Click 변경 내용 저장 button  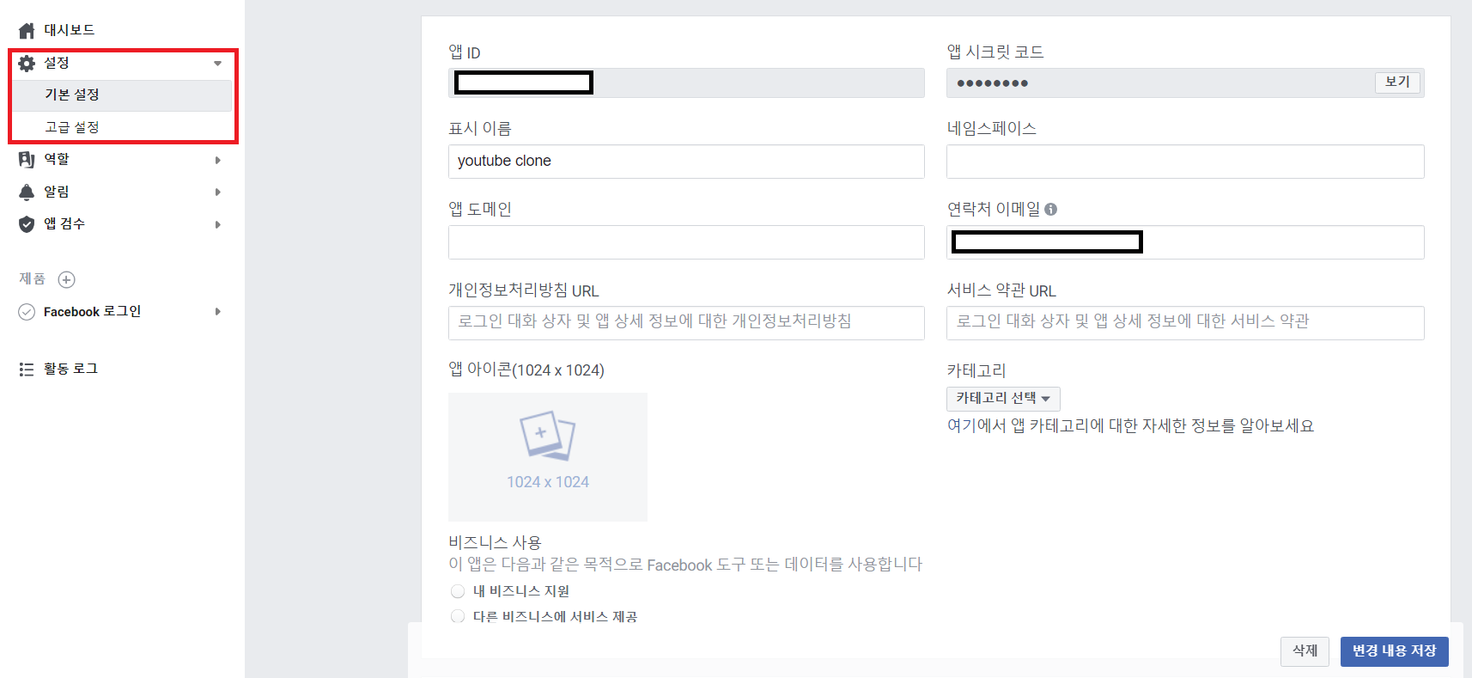1394,651
